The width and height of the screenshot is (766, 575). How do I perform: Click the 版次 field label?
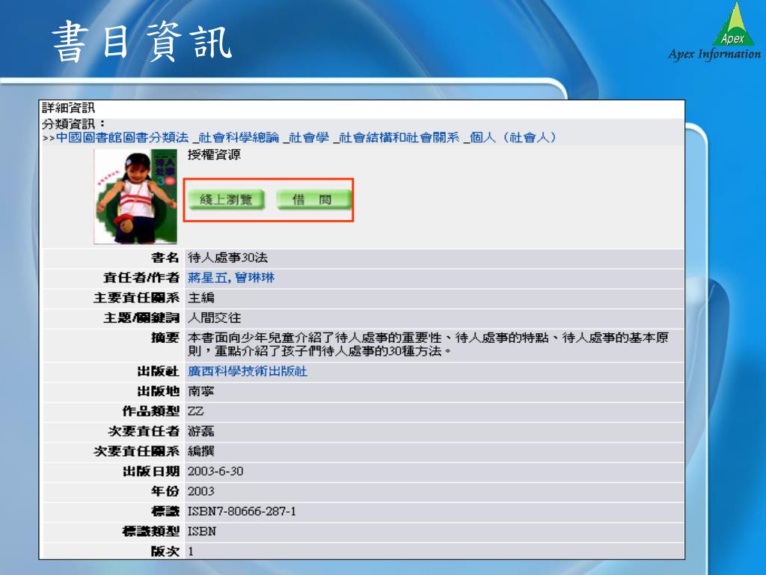[x=165, y=552]
